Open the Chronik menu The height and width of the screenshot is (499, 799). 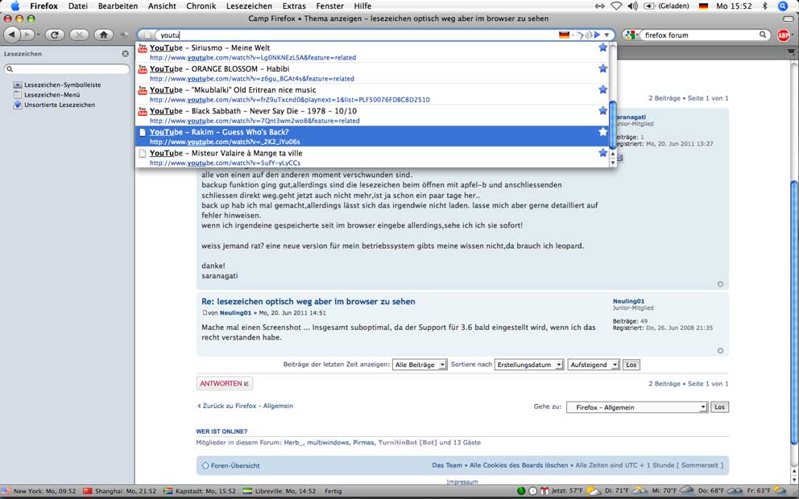201,6
